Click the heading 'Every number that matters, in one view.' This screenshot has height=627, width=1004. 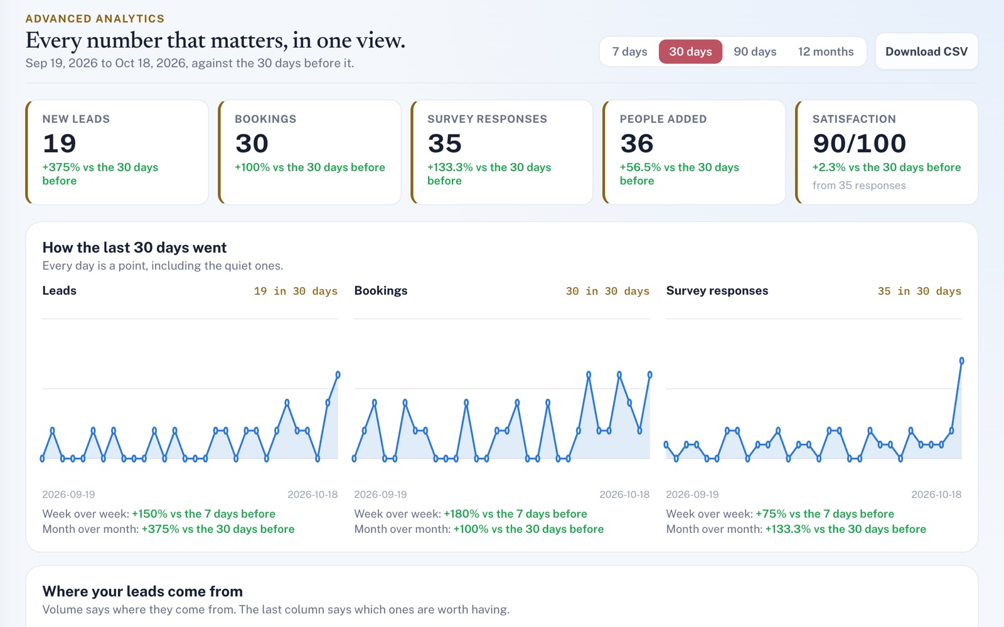coord(215,41)
